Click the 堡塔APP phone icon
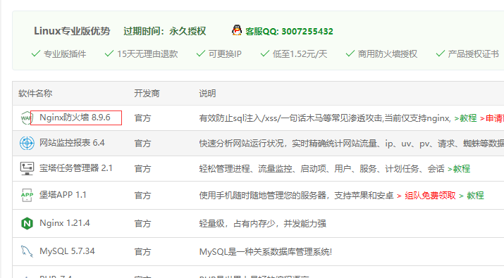Image resolution: width=504 pixels, height=278 pixels. [27, 195]
